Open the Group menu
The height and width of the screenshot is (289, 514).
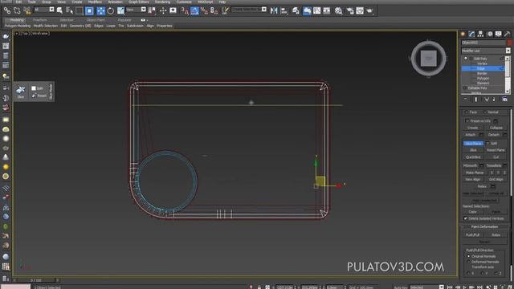(47, 2)
